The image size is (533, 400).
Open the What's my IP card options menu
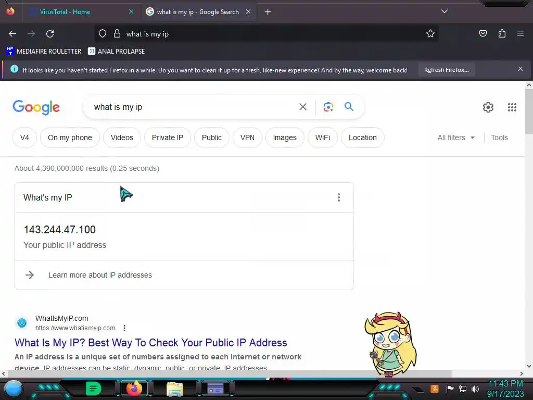click(x=338, y=197)
